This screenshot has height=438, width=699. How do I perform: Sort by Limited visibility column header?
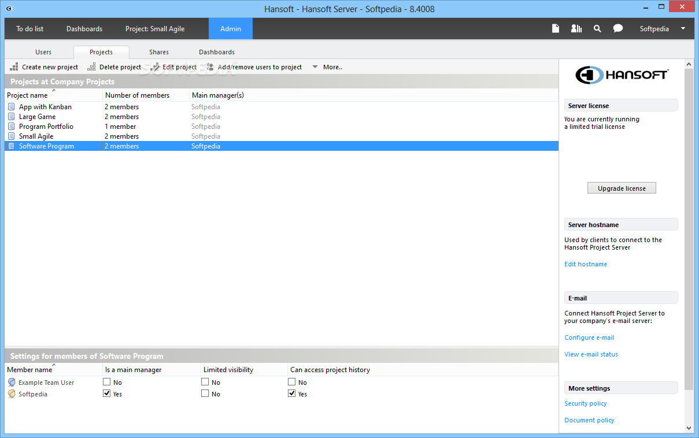click(x=244, y=369)
